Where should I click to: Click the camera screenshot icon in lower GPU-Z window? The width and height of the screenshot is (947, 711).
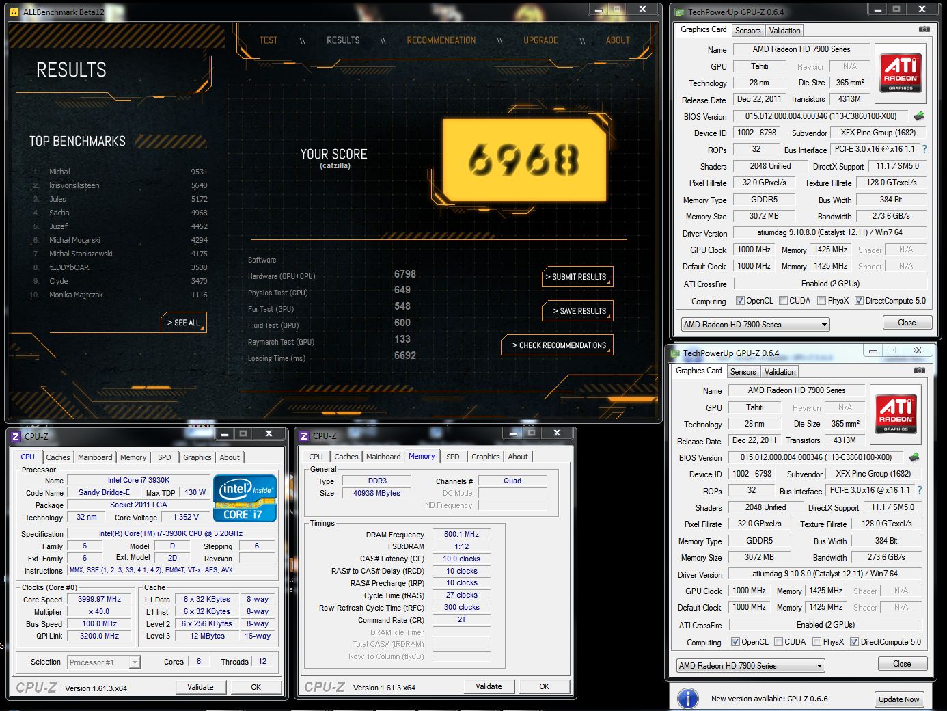pyautogui.click(x=920, y=371)
